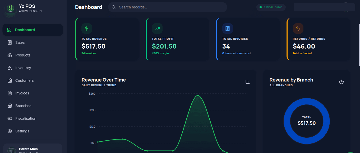
Task: Click the Harare Main branch avatar
Action: [12, 150]
